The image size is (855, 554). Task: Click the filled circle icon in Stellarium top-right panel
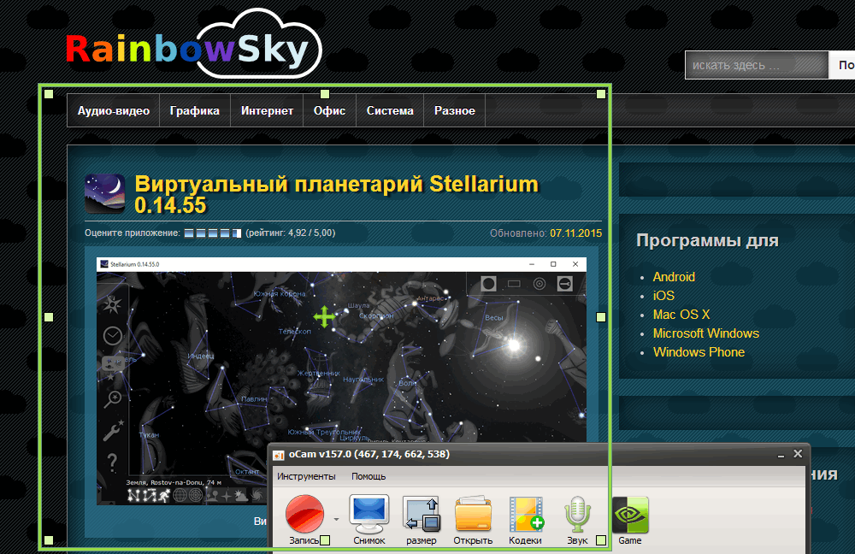click(488, 284)
